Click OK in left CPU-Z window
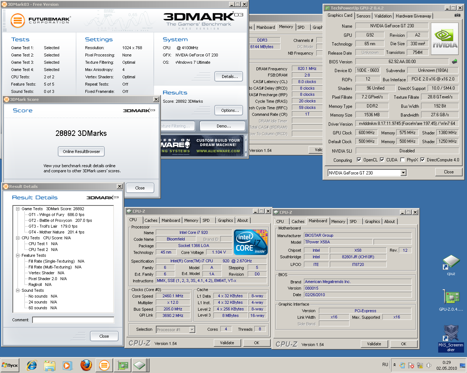467x373 pixels. click(256, 343)
